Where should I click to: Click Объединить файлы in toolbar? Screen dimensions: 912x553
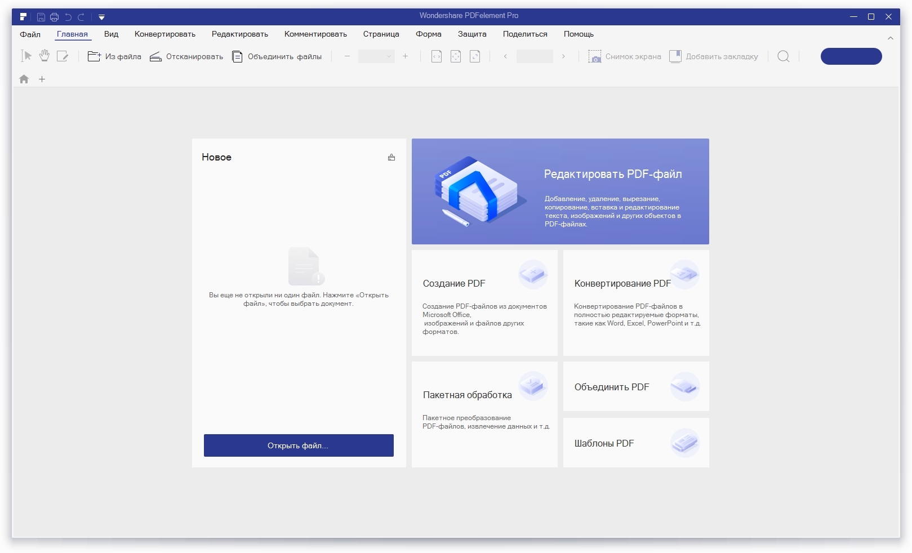point(277,56)
